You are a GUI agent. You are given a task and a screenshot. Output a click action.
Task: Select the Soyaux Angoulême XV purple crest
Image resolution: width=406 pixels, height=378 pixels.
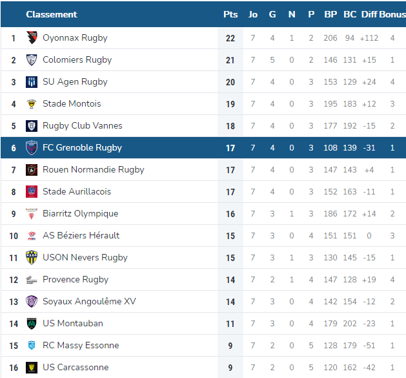tap(32, 302)
